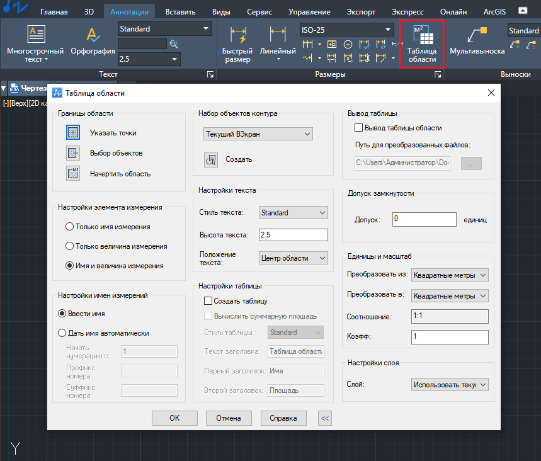This screenshot has width=541, height=461.
Task: Run the Орфография spell check
Action: point(93,42)
